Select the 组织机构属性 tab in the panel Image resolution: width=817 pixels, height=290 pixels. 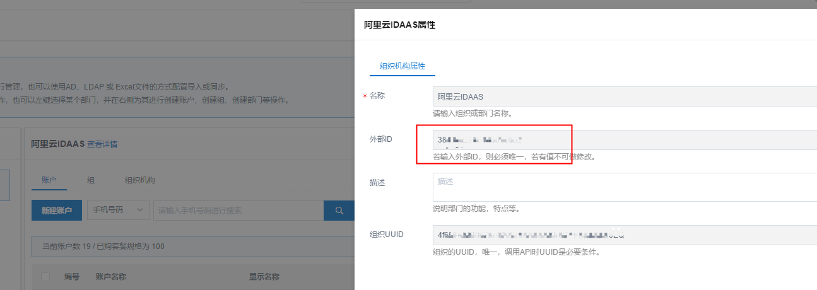pos(403,66)
